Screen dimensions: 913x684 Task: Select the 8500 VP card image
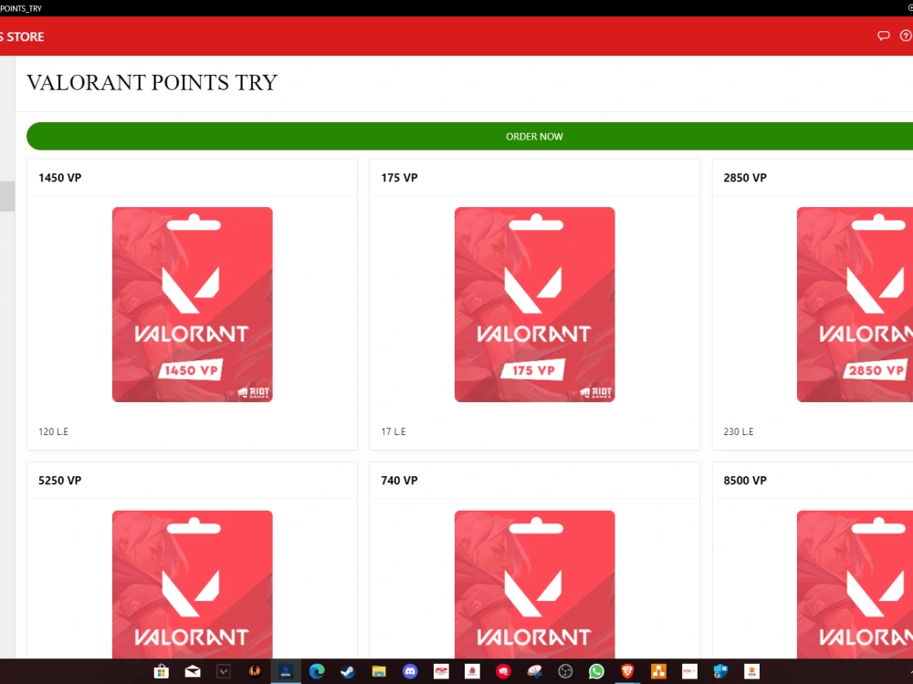[855, 584]
